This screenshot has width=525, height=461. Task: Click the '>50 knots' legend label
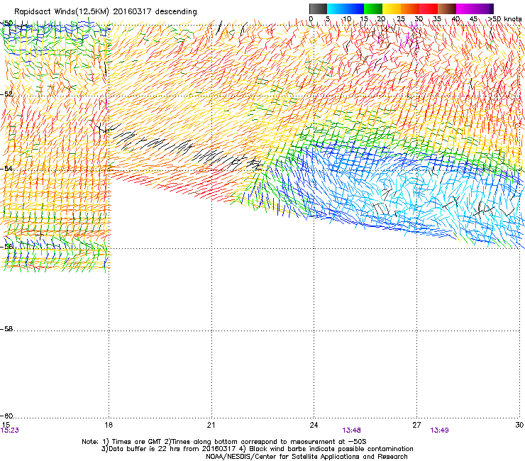[504, 19]
